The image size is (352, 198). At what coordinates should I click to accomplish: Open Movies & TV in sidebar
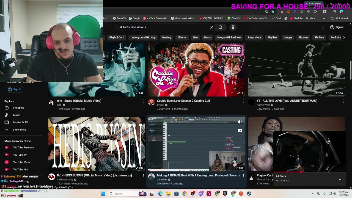click(20, 122)
